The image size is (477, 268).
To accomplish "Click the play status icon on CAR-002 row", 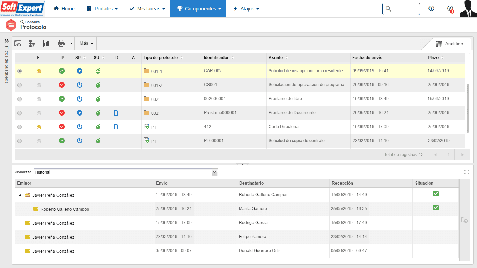I will tap(80, 71).
